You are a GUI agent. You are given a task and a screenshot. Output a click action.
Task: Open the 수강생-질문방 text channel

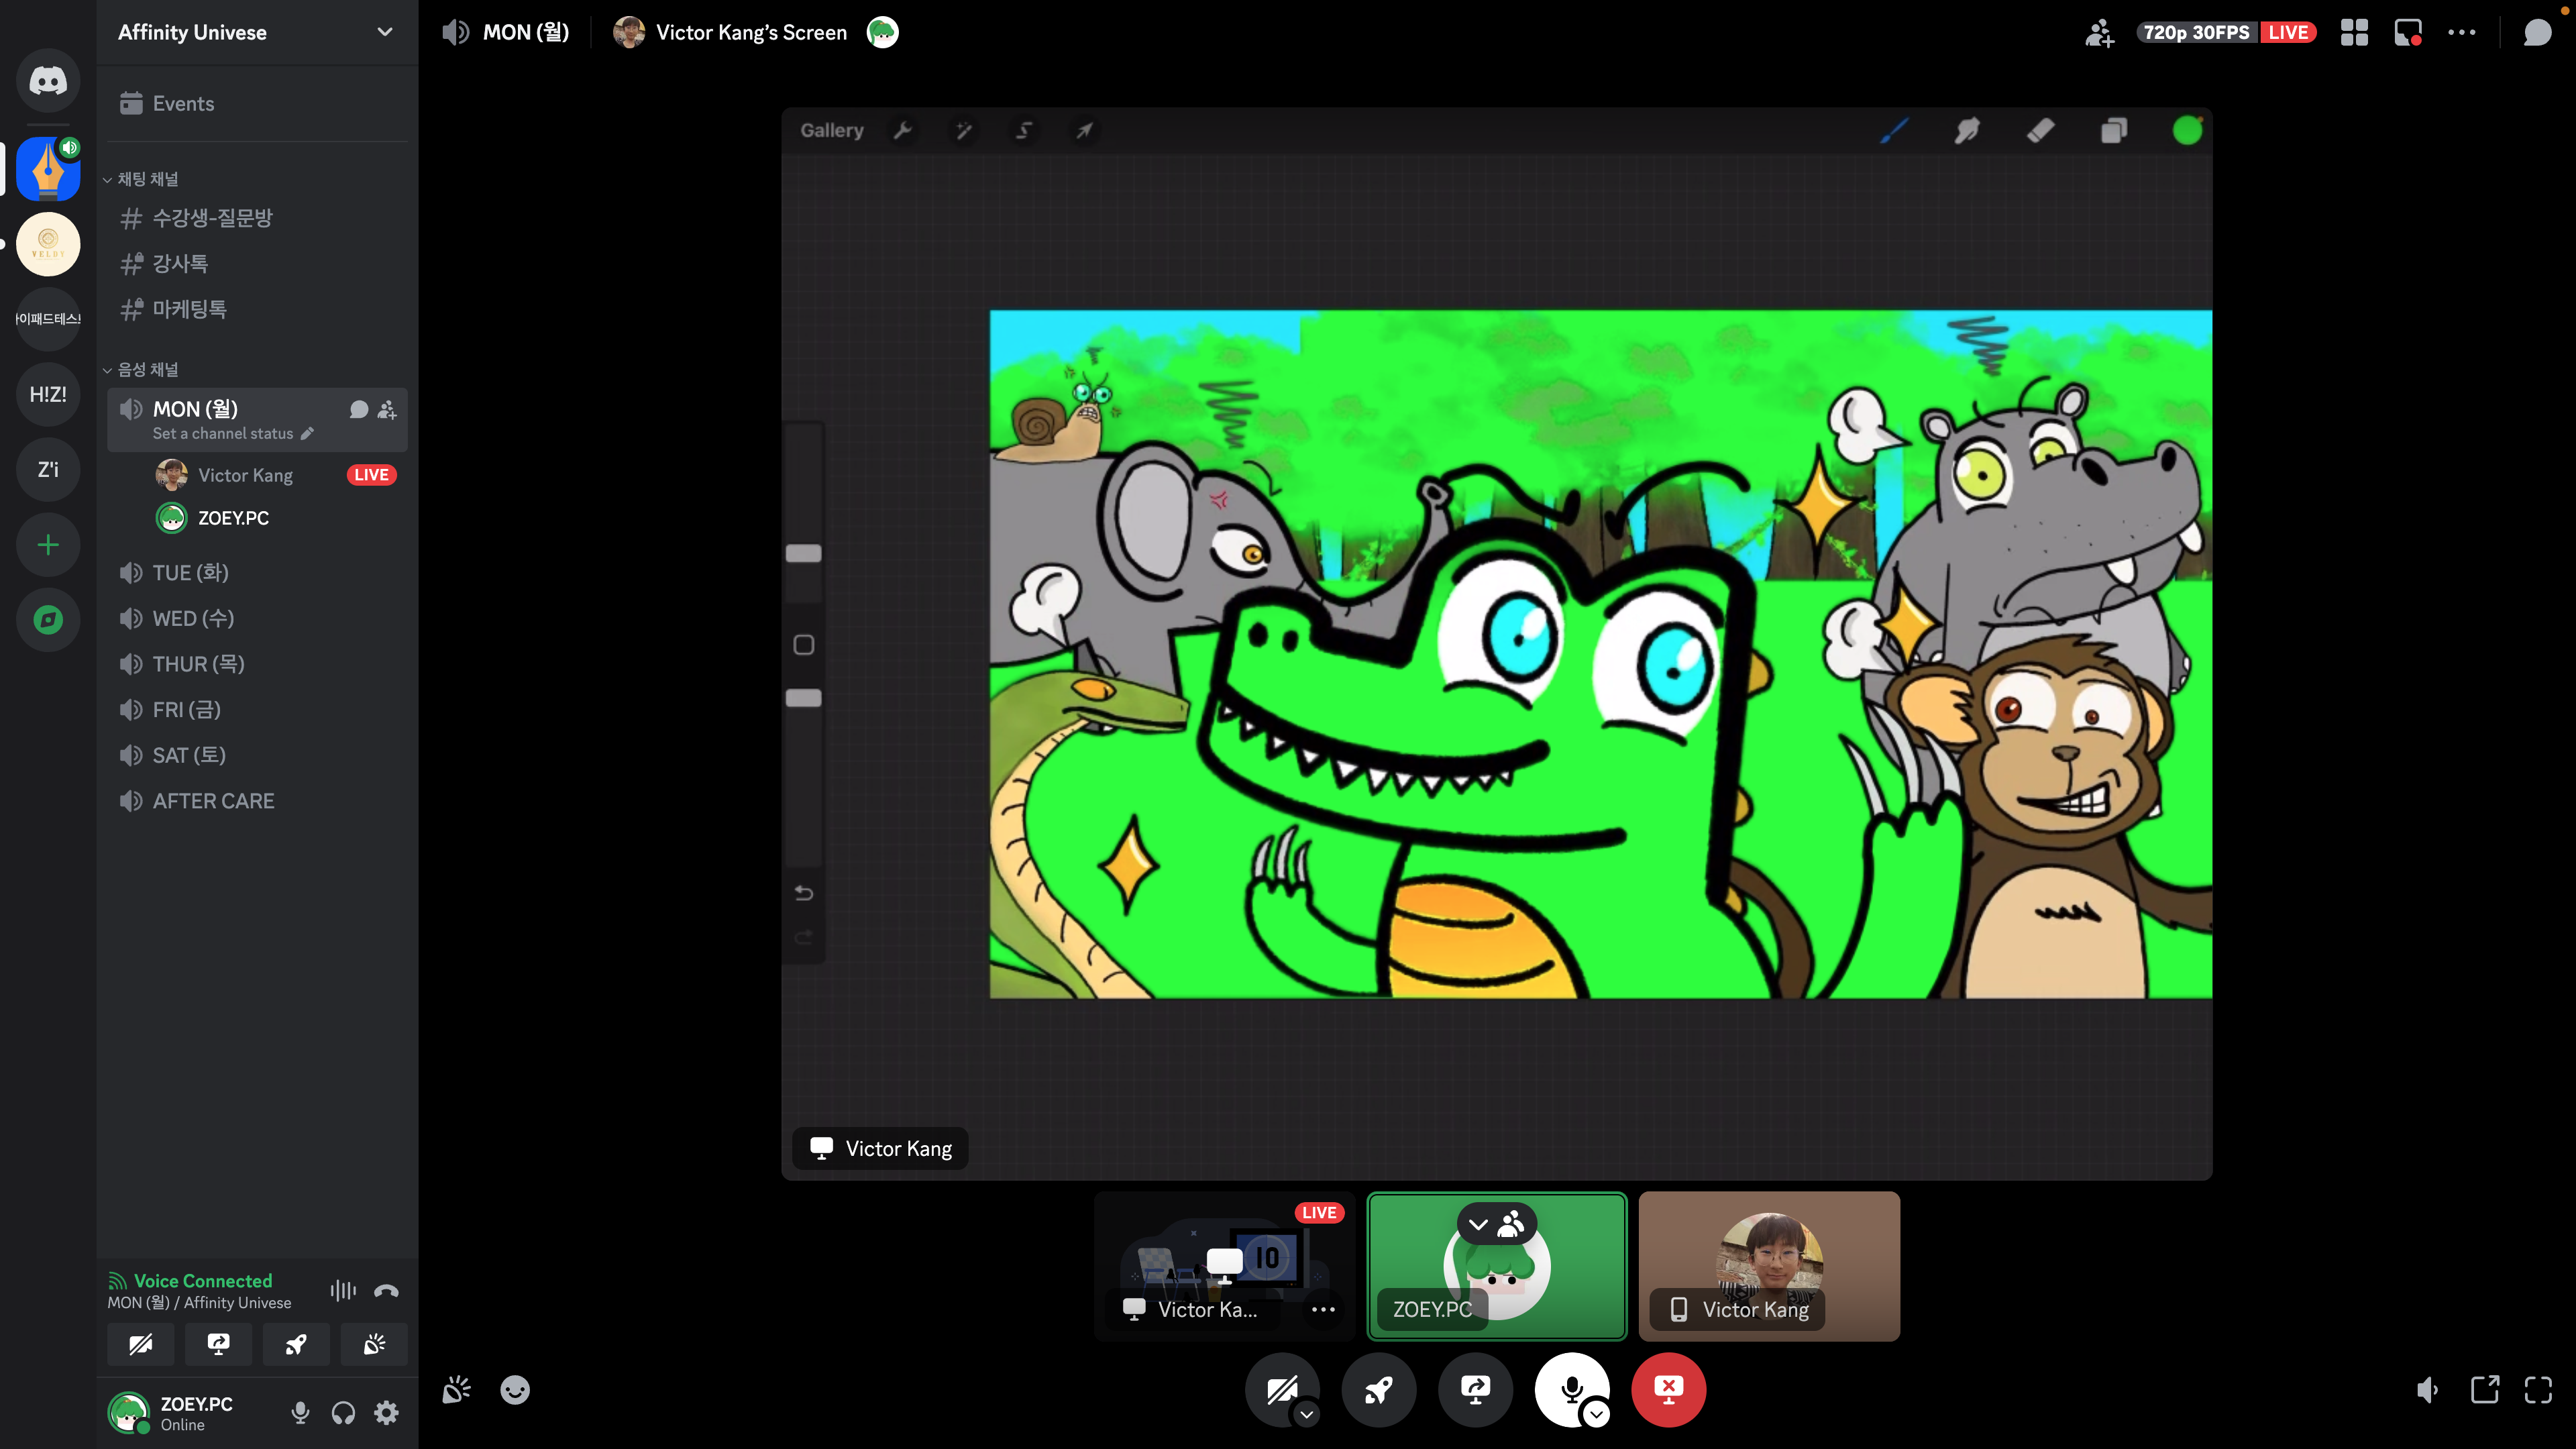coord(212,218)
